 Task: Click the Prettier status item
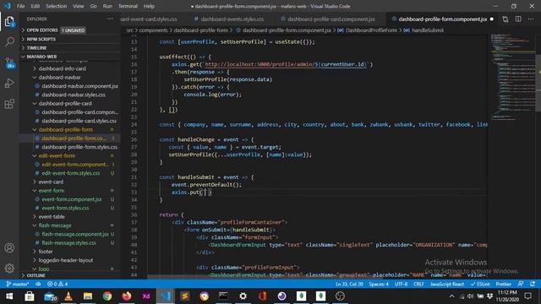coord(504,284)
